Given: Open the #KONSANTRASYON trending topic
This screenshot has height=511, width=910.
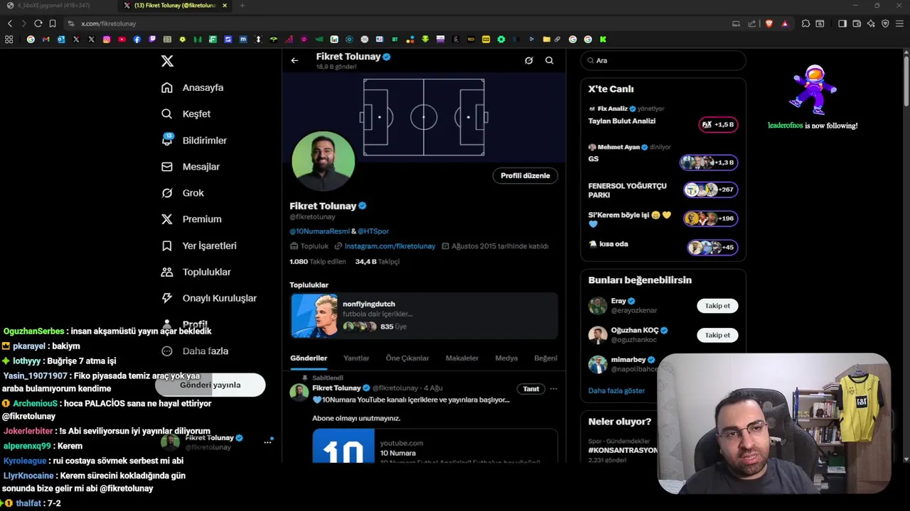Looking at the screenshot, I should 623,450.
